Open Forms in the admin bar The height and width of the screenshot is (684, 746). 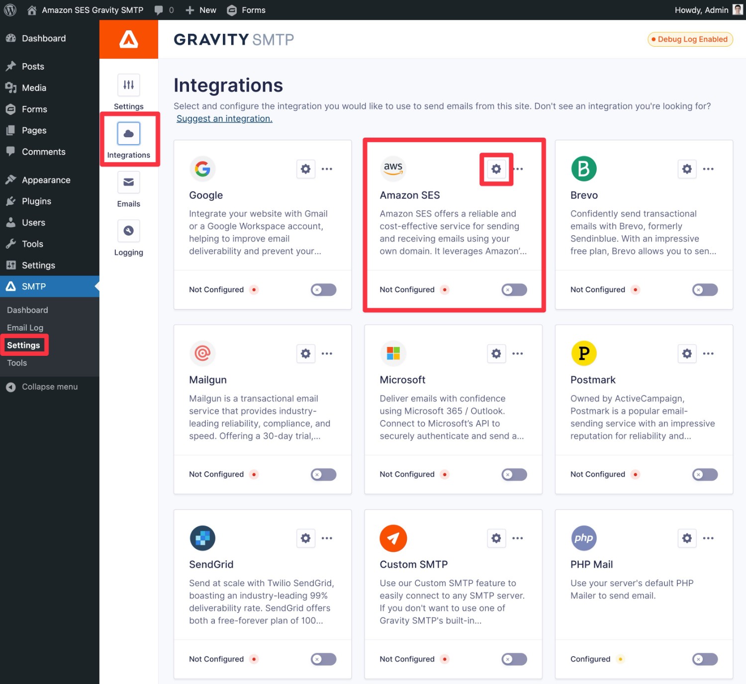click(246, 10)
